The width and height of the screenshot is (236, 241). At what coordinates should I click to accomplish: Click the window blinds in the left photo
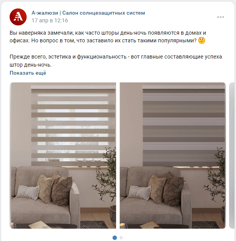73,126
